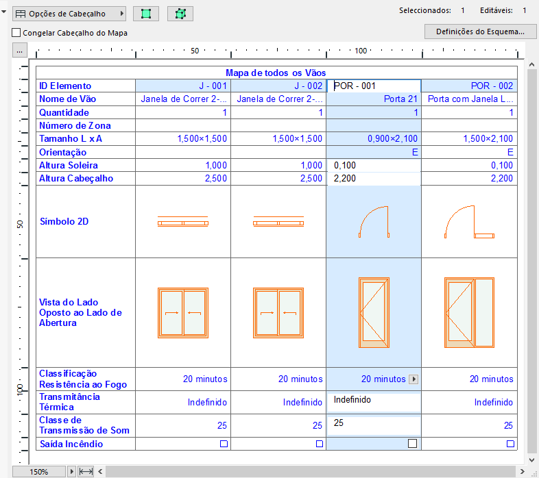Toggle Saída Incêndio box for POR - 001
This screenshot has height=478, width=539.
coord(413,443)
